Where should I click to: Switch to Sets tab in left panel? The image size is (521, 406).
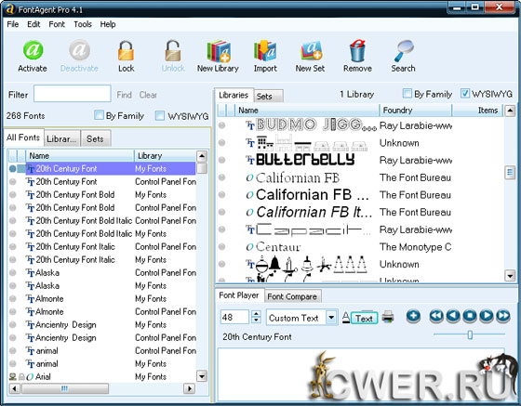coord(95,138)
